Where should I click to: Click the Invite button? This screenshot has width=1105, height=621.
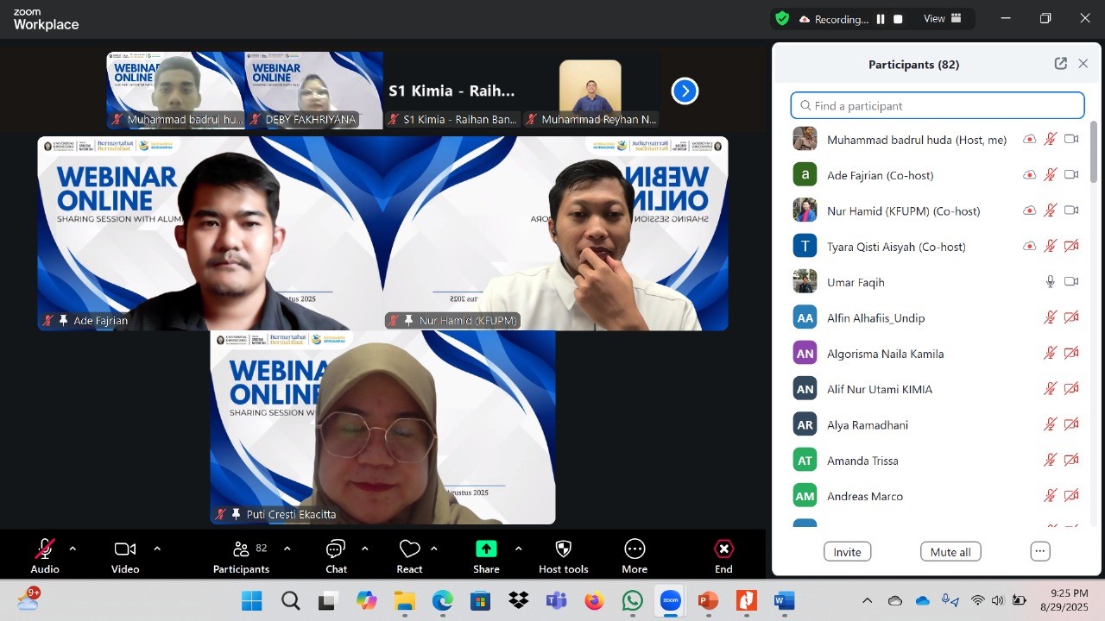847,552
